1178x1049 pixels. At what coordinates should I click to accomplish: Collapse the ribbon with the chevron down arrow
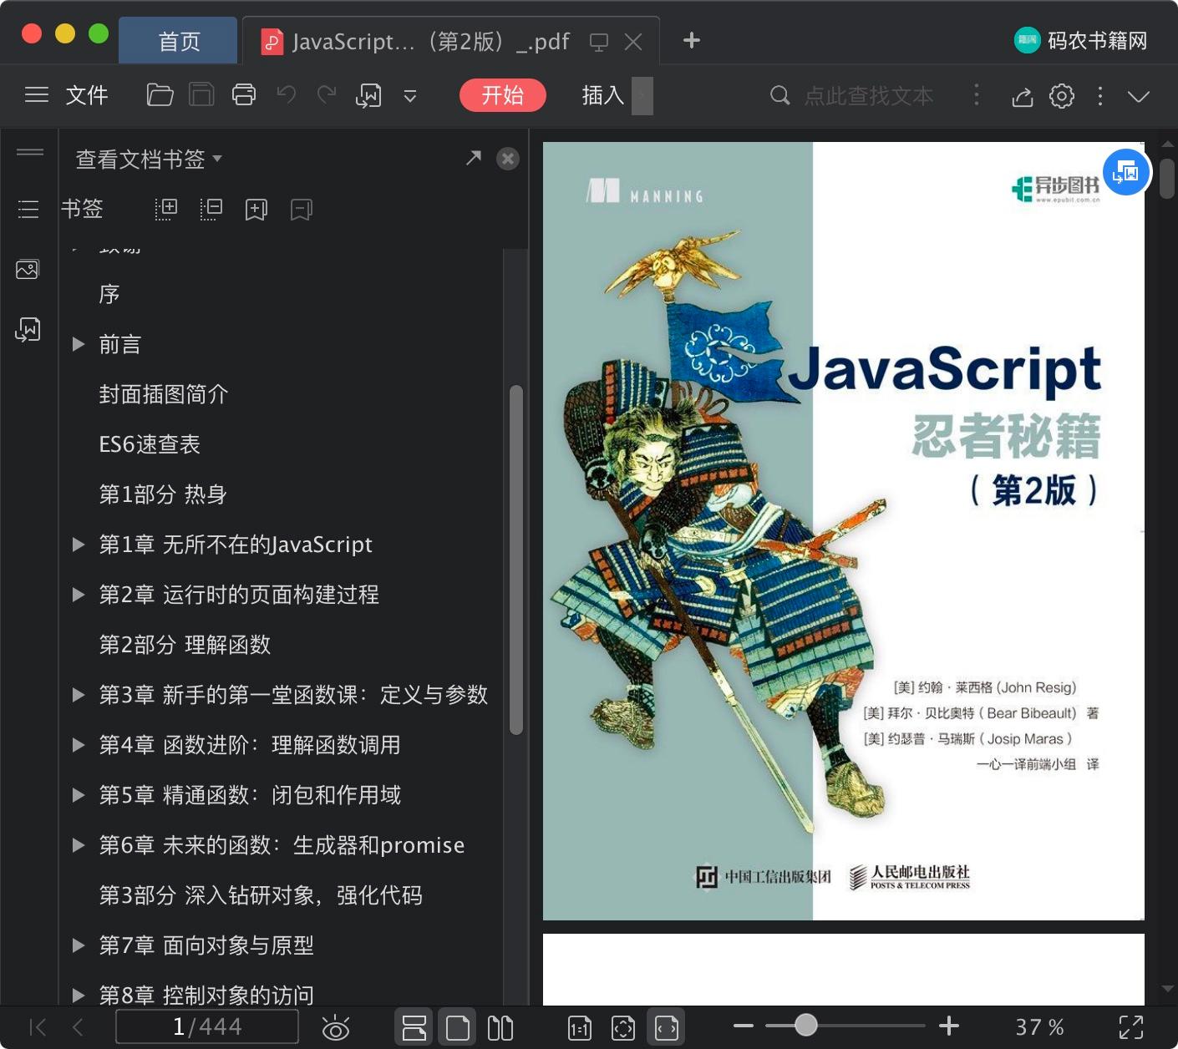click(1139, 96)
